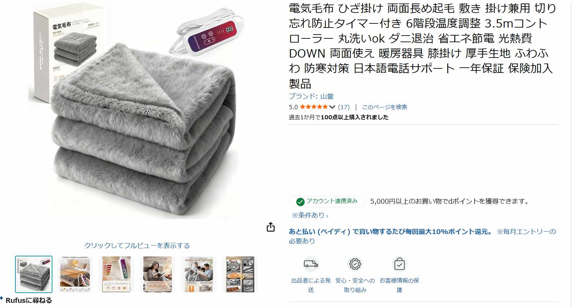This screenshot has width=573, height=307.
Task: Open the rating breakdown chevron next to stars
Action: point(332,107)
